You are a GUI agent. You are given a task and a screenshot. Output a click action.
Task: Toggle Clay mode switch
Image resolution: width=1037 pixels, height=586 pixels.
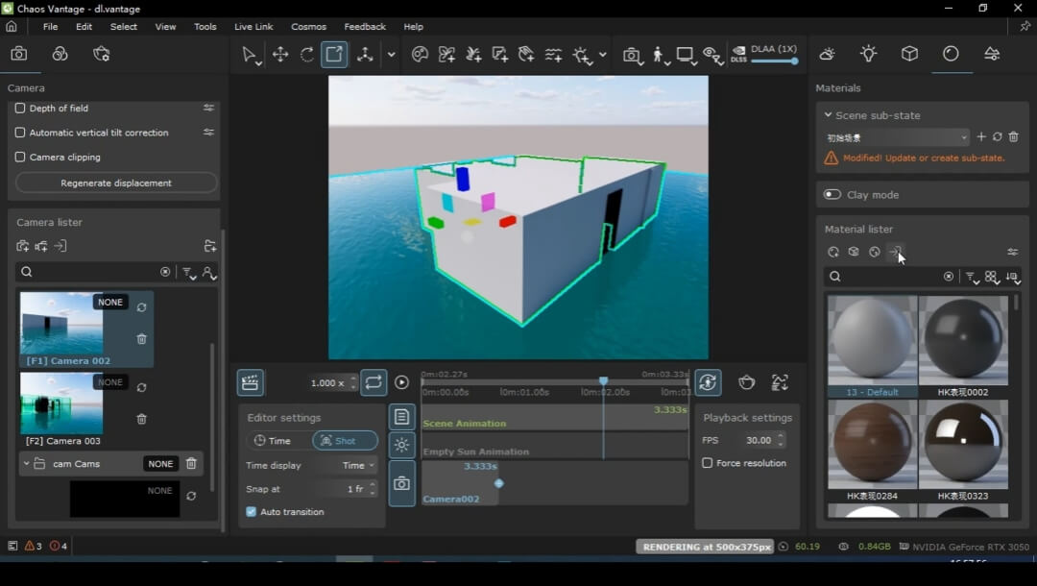832,194
